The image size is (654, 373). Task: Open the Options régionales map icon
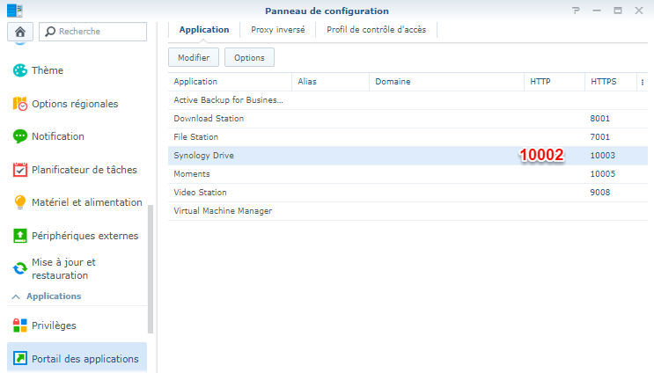[x=19, y=104]
